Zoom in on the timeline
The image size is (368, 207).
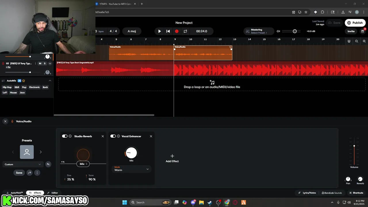coord(364,41)
